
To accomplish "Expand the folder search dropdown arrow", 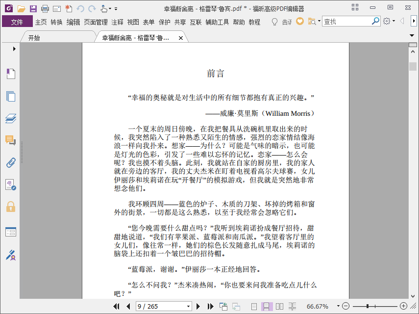I will point(319,21).
